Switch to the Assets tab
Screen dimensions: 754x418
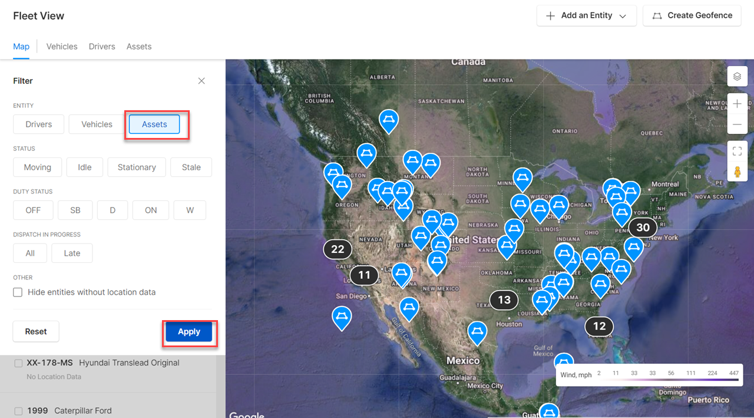pos(139,47)
